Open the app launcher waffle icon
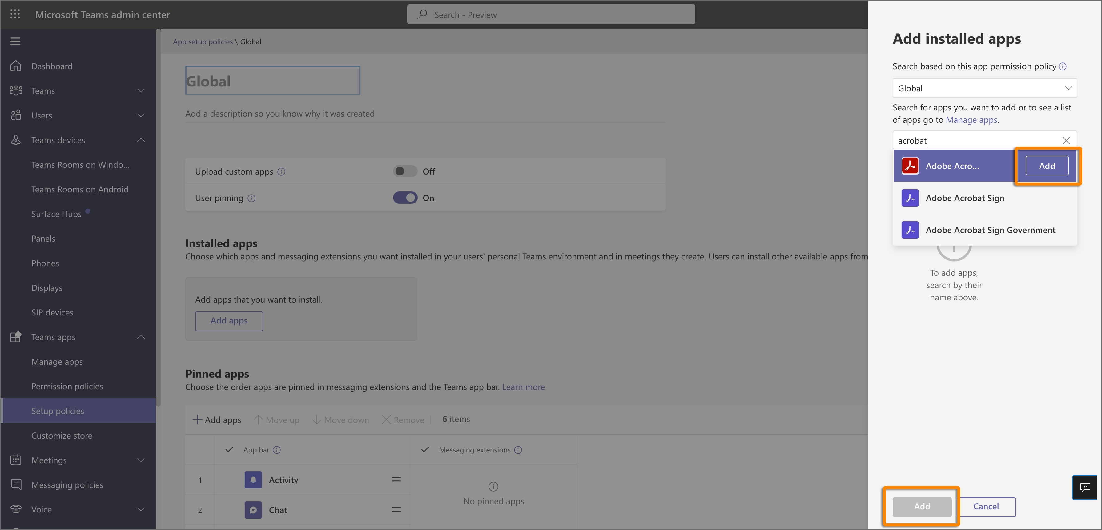Screen dimensions: 1102x530 (x=15, y=14)
